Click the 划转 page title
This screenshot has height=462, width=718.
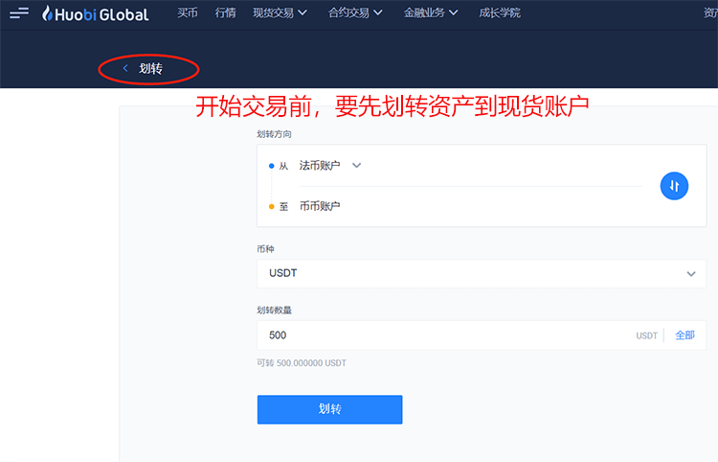[150, 68]
